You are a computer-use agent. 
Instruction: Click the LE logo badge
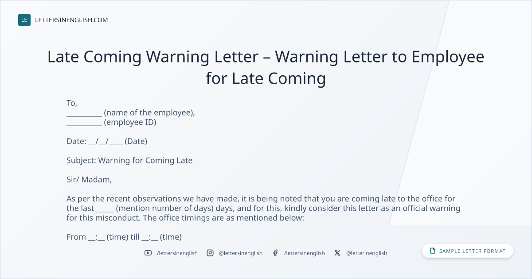click(x=24, y=20)
